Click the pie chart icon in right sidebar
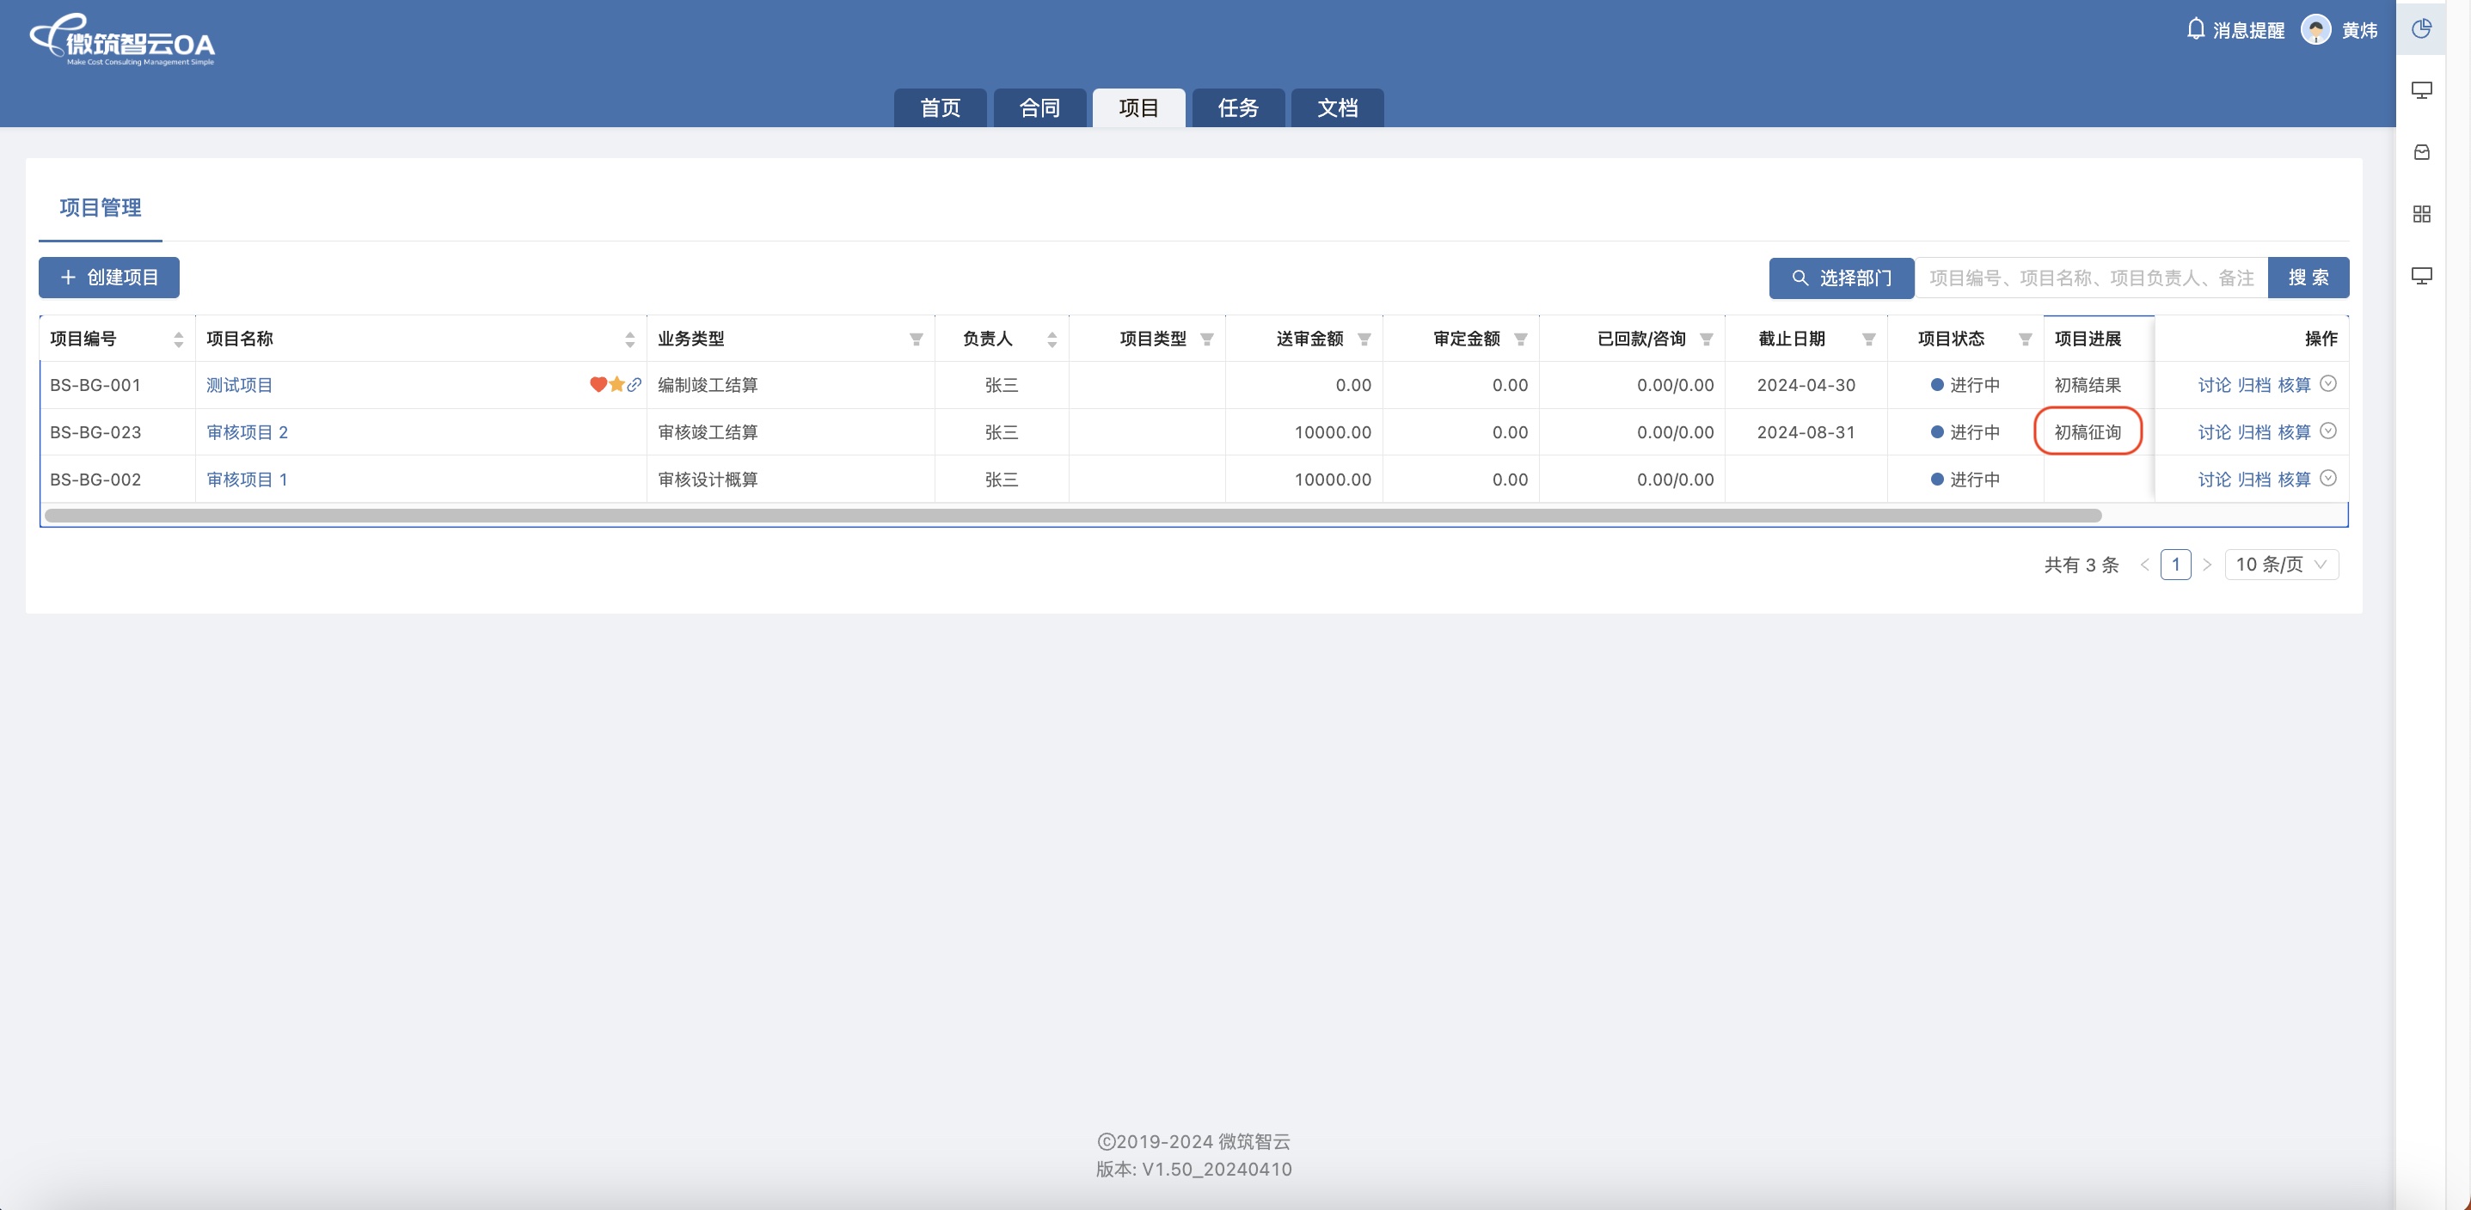 (2421, 28)
